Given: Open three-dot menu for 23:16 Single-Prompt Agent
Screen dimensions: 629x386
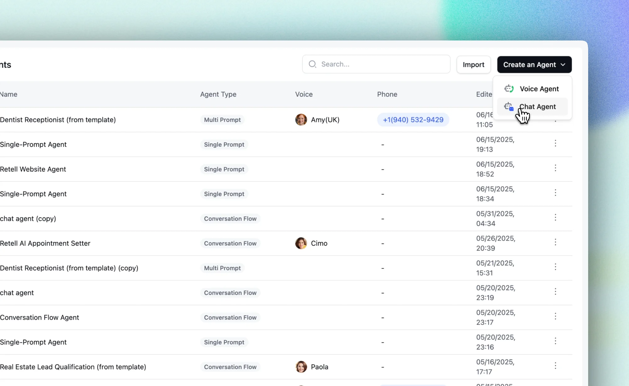Looking at the screenshot, I should pyautogui.click(x=555, y=341).
